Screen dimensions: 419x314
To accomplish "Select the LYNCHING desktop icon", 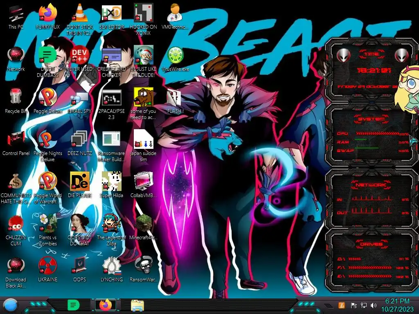I will (111, 269).
